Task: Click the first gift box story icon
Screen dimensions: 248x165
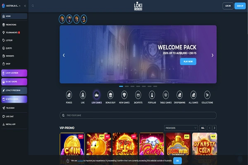Action: [62, 19]
